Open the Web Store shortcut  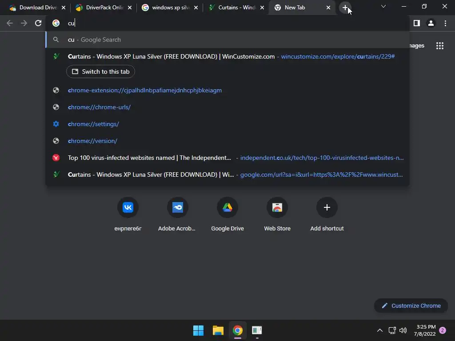click(x=277, y=207)
